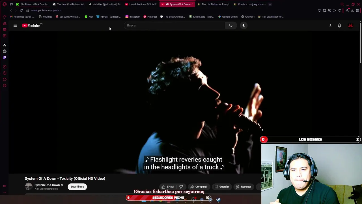Dislike the video with thumbs down
The width and height of the screenshot is (362, 204).
click(181, 187)
